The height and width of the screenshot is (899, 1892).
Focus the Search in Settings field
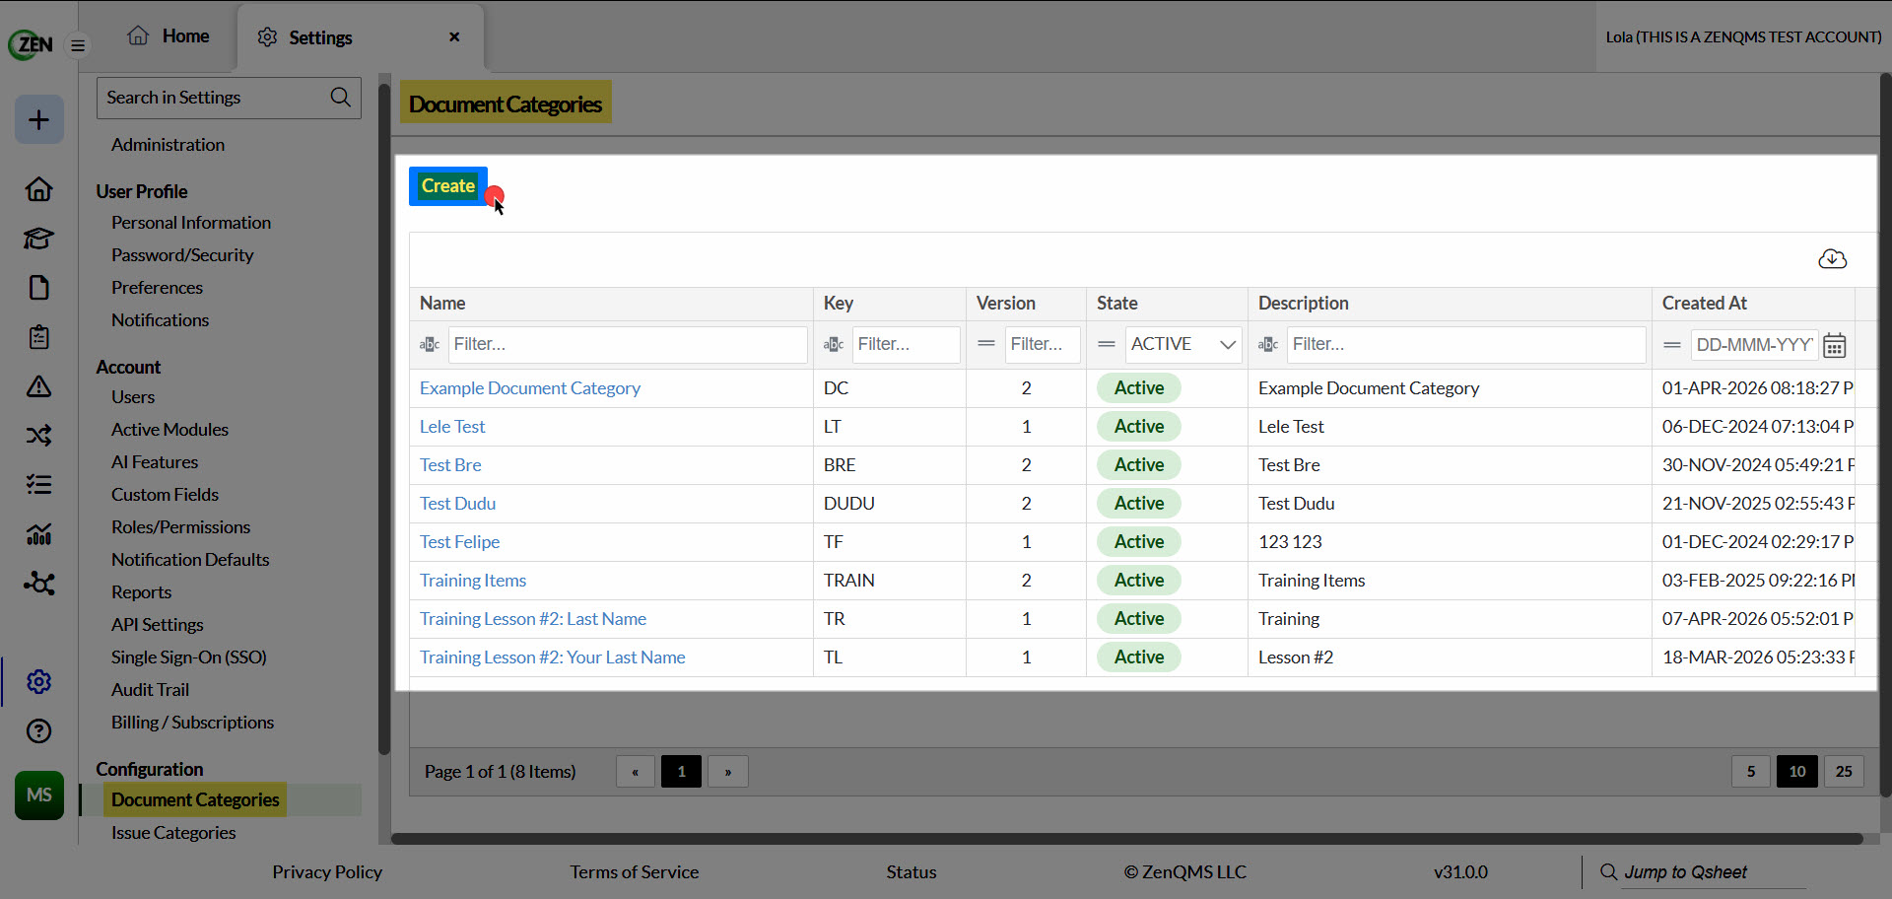(229, 98)
